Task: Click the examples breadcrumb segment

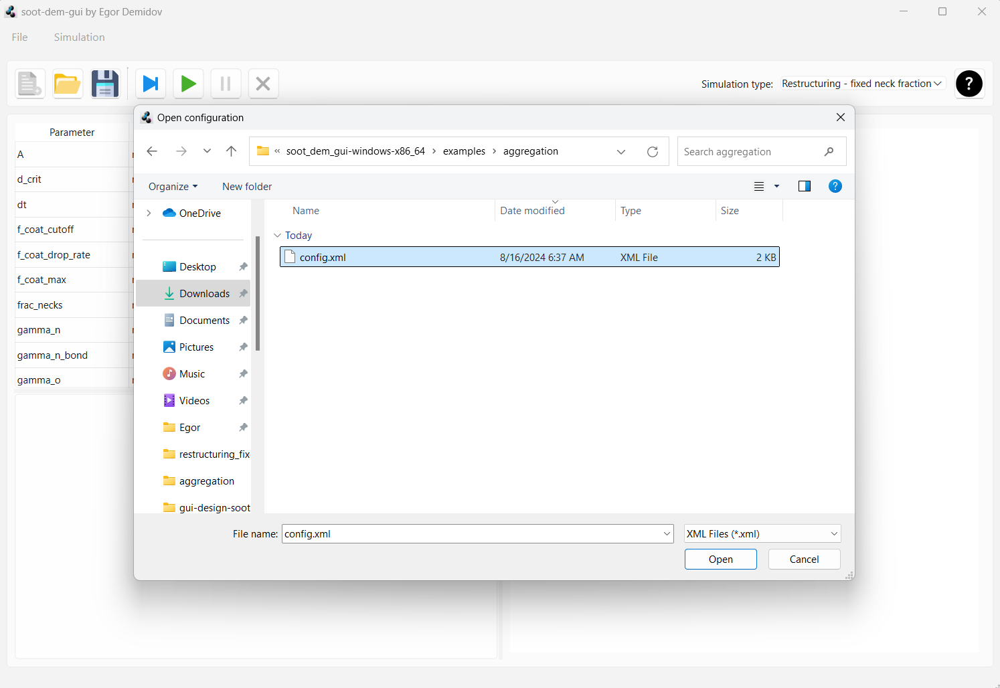Action: [x=464, y=151]
